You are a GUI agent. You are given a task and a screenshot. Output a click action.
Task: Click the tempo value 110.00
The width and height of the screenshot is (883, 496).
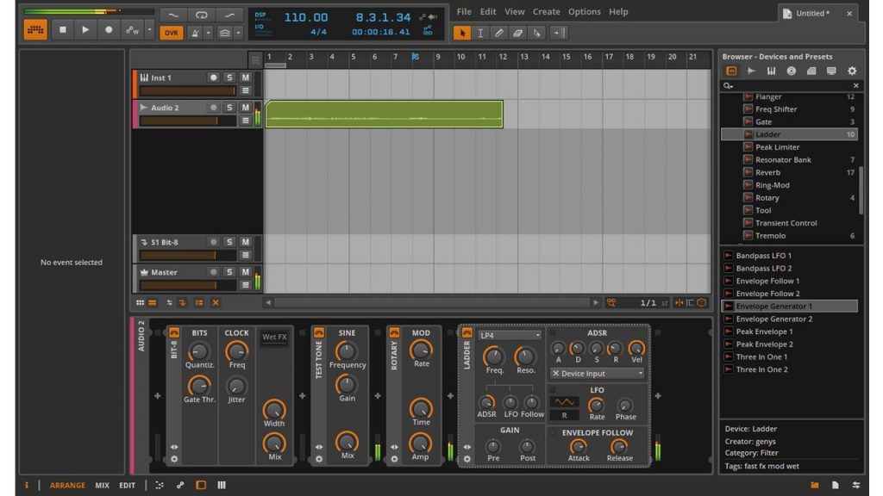[x=306, y=17]
